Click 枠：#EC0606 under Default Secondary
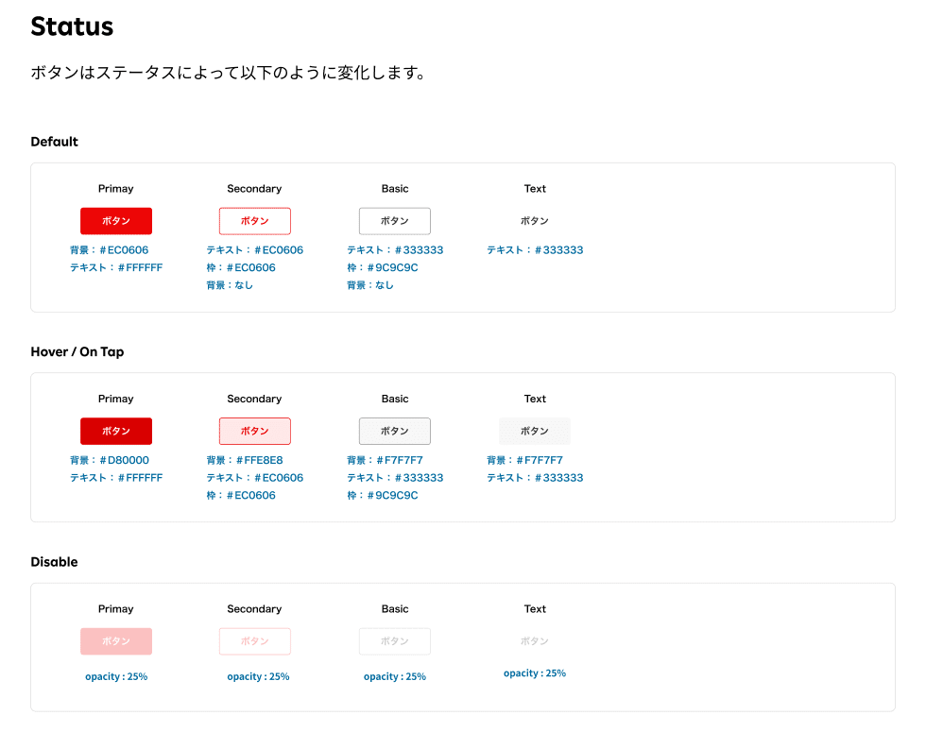Screen dimensions: 926x732 [241, 268]
